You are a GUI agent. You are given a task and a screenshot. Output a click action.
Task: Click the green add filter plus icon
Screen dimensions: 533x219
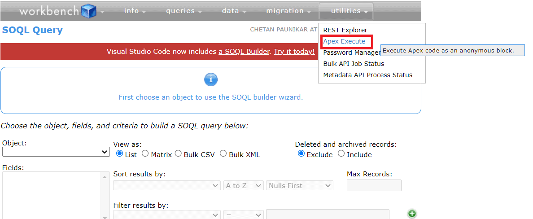point(411,214)
